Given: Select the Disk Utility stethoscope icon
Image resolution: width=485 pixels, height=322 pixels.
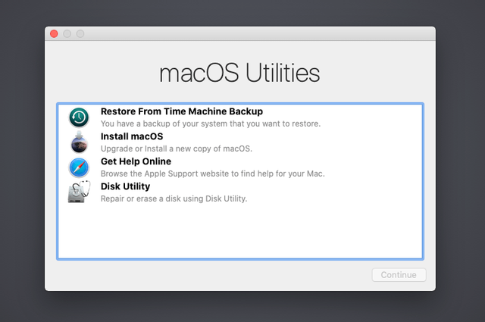Looking at the screenshot, I should pos(79,192).
